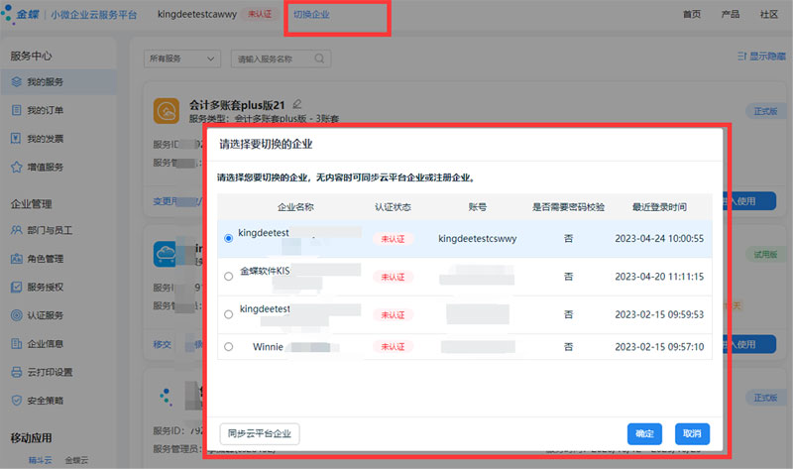
Task: Click login time 2023-04-20 11:11:15
Action: tap(659, 277)
